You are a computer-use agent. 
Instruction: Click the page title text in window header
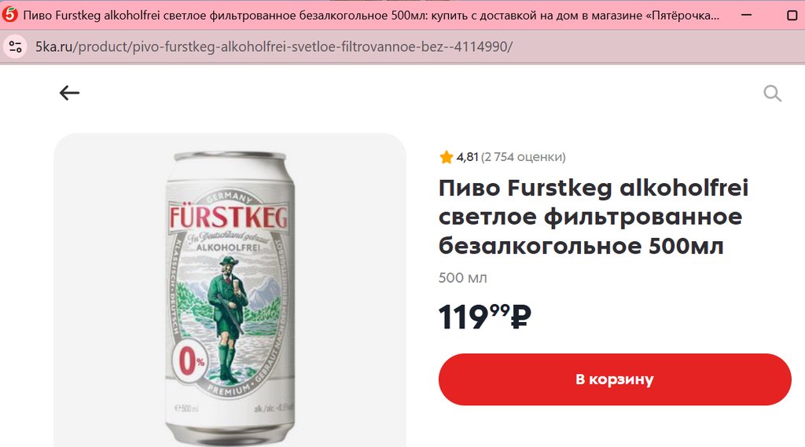point(371,15)
